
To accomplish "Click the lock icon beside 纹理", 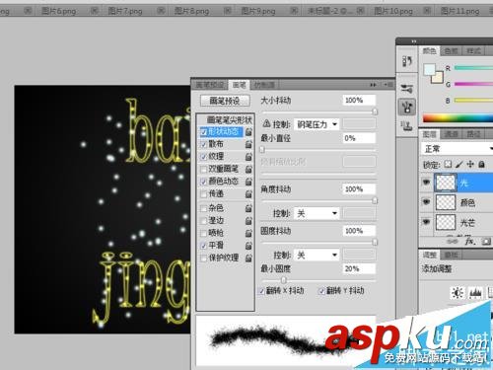I will [x=248, y=157].
